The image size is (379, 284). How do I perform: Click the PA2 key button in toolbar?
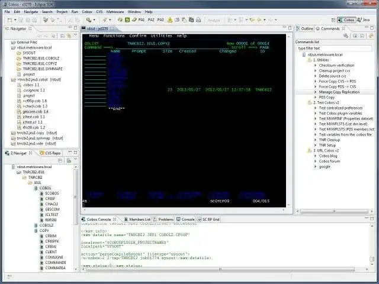point(151,20)
